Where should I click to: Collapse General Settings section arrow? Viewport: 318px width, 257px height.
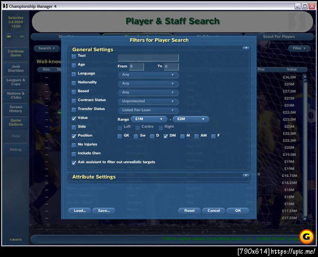[246, 48]
